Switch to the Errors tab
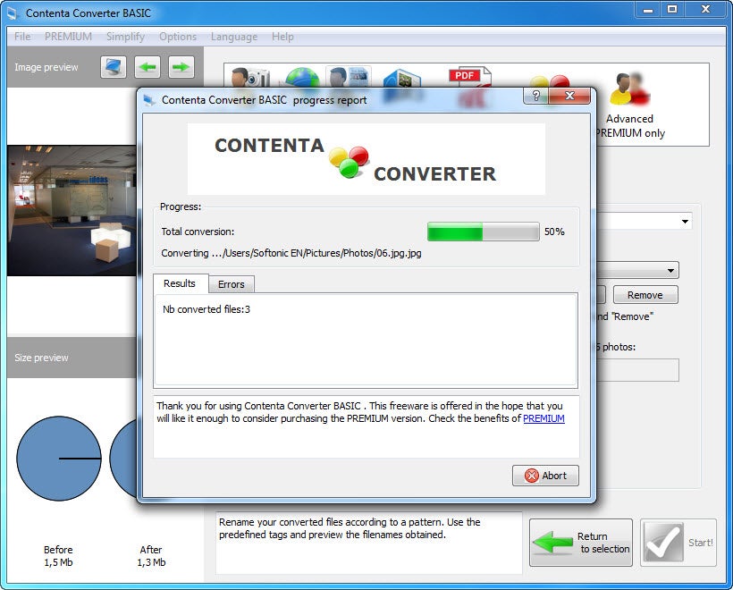733x590 pixels. (232, 284)
